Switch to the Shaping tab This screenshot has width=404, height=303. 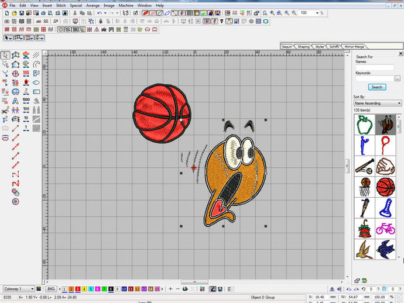pos(303,47)
